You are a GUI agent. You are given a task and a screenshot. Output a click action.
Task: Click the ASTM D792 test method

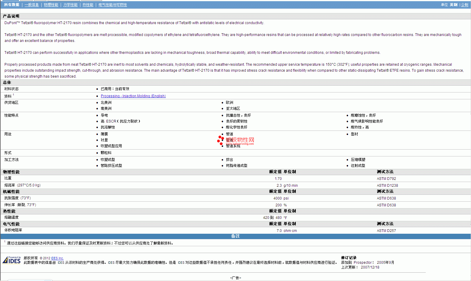[x=386, y=179]
